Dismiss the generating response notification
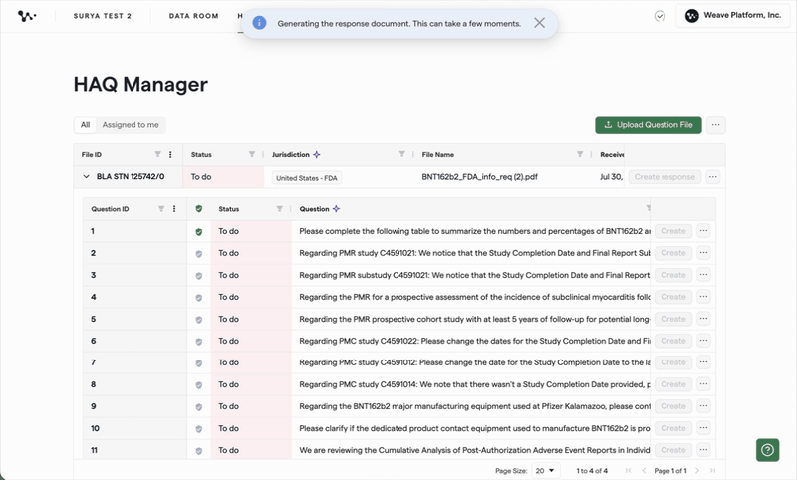The height and width of the screenshot is (480, 797). (539, 23)
